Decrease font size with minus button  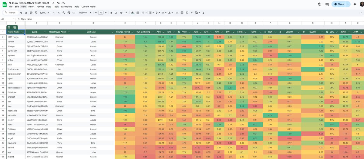coord(96,13)
